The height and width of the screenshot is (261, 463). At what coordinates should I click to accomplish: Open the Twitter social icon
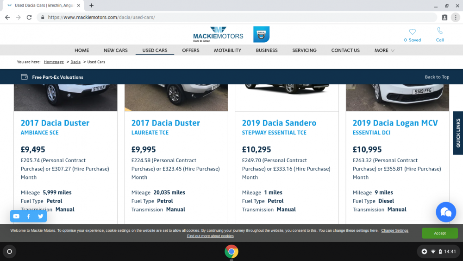(x=40, y=216)
